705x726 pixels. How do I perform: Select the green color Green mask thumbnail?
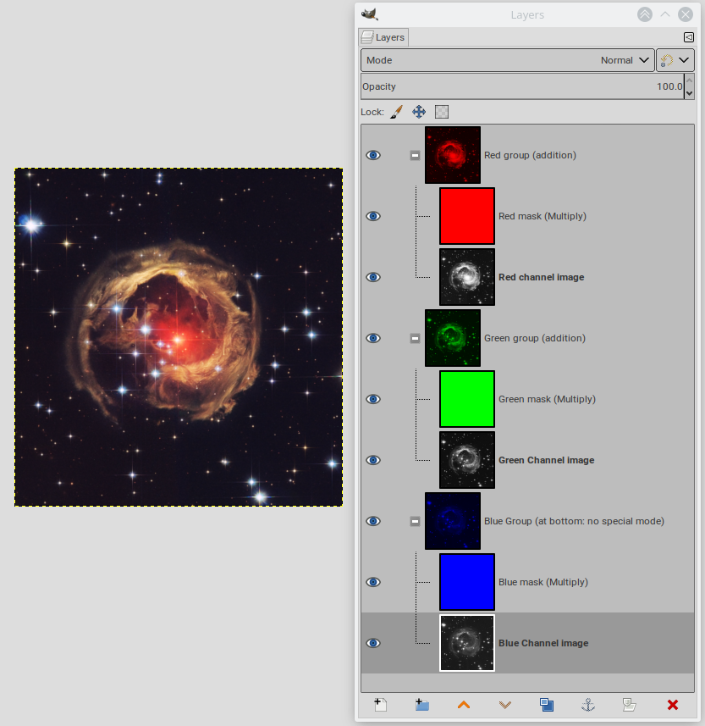467,399
